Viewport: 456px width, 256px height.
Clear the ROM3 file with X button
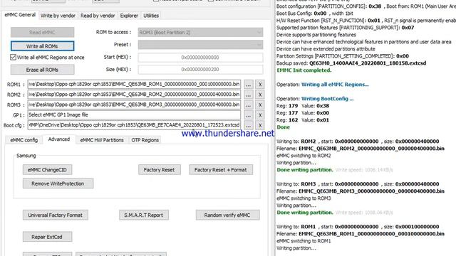coord(260,105)
